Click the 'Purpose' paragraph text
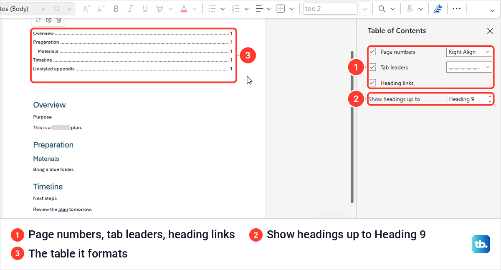 tap(43, 117)
